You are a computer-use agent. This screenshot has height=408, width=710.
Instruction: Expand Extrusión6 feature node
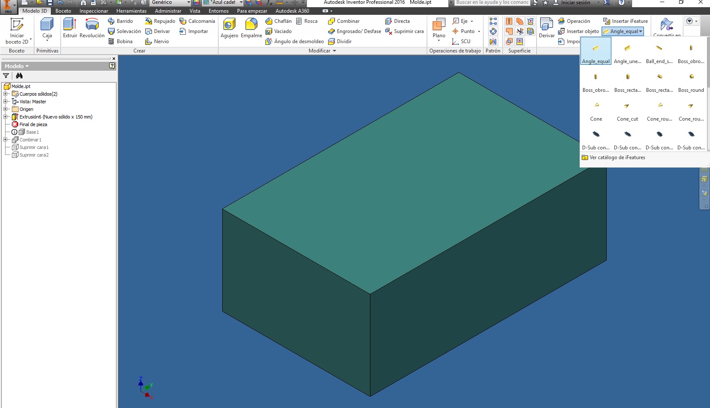(x=6, y=117)
